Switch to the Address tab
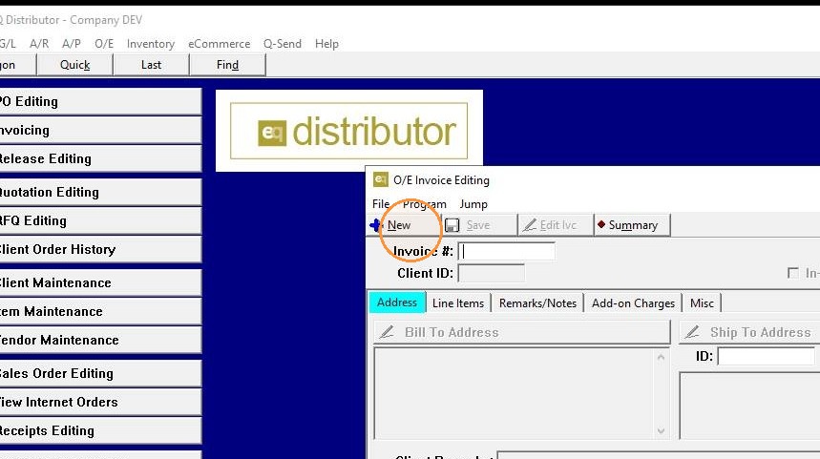Viewport: 820px width, 459px height. (397, 303)
